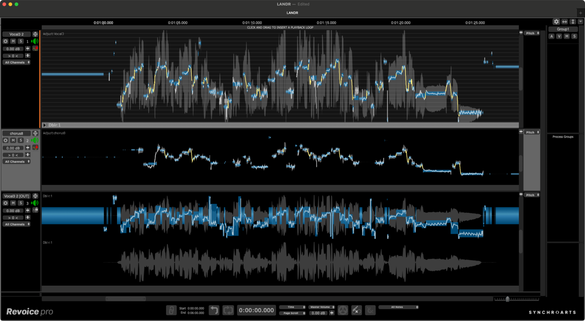Click the horizontal zoom-fit arrow icon at top right
Viewport: 585px width, 321px height.
click(564, 22)
